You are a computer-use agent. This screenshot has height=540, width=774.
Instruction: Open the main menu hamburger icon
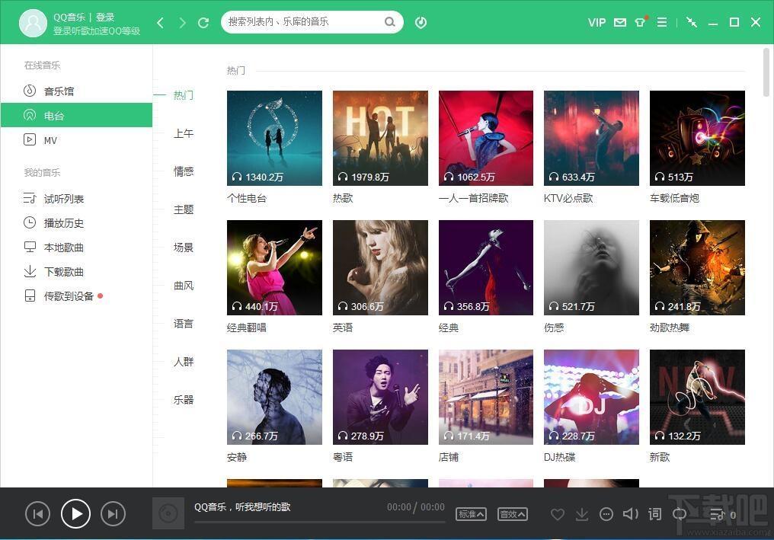point(661,23)
